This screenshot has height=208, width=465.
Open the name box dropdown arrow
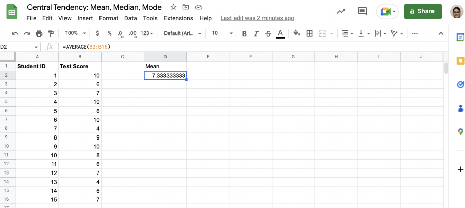(36, 47)
